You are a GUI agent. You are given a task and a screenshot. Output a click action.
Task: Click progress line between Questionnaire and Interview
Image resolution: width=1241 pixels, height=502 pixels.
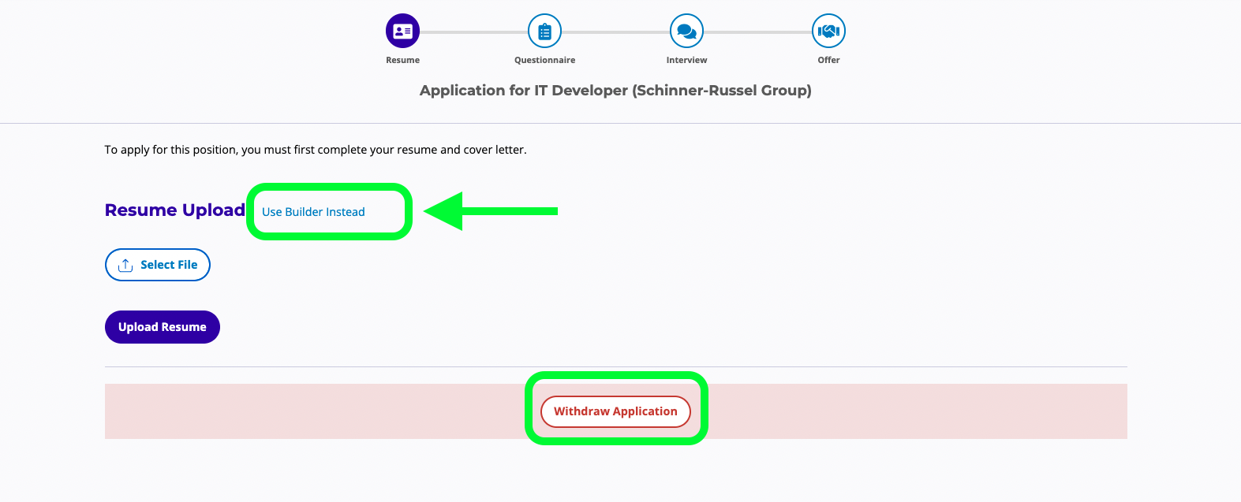coord(615,32)
